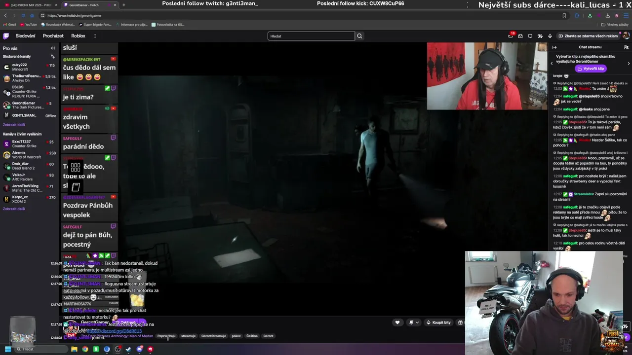Click Zobrazit další under live channels
This screenshot has height=355, width=632.
14,209
